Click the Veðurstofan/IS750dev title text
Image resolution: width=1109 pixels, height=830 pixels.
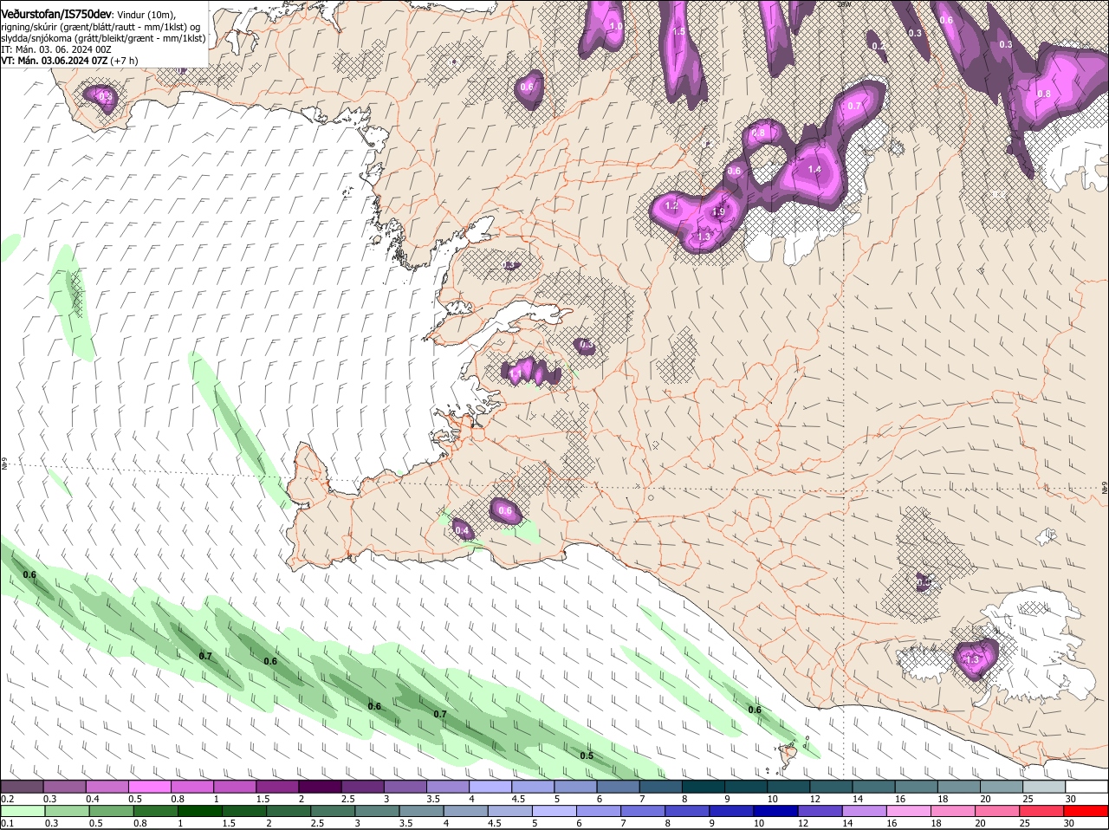click(x=57, y=15)
